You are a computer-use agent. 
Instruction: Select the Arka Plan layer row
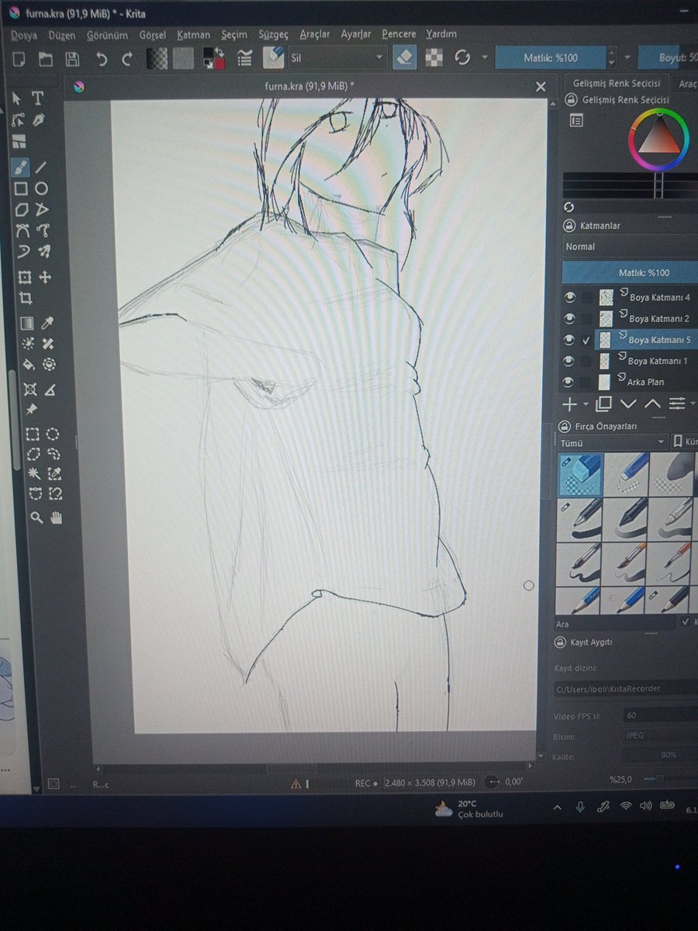[x=646, y=382]
